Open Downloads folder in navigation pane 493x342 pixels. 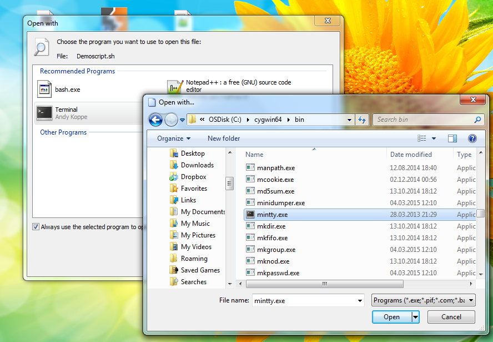[192, 165]
